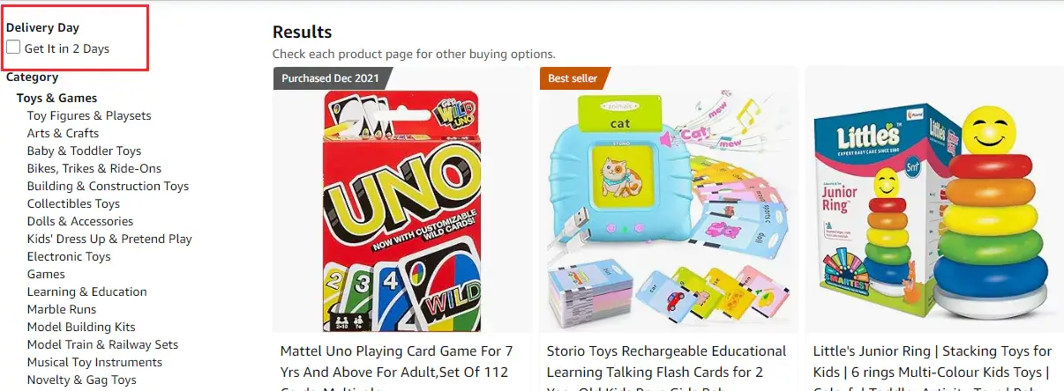This screenshot has width=1064, height=391.
Task: Open Baby & Toddler Toys category
Action: pos(84,151)
